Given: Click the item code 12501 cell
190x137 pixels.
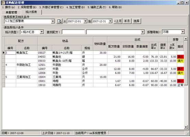Looking at the screenshot, I should (x=45, y=65).
